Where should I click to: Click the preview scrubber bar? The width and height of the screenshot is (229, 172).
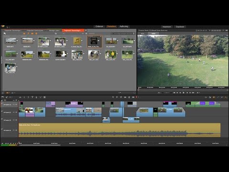point(183,90)
